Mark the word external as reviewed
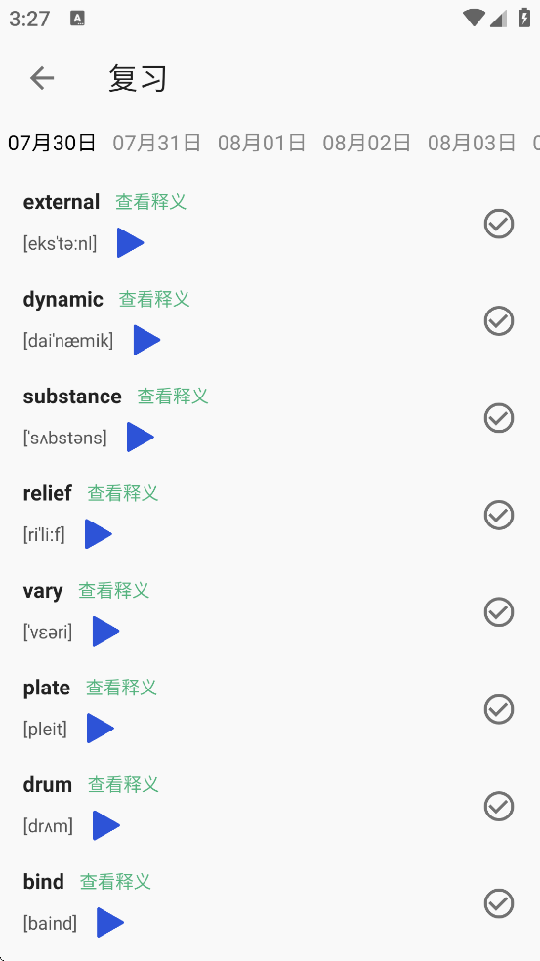Viewport: 540px width, 961px height. [499, 224]
